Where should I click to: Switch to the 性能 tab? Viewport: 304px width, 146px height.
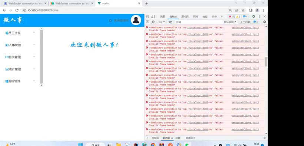pyautogui.click(x=205, y=17)
